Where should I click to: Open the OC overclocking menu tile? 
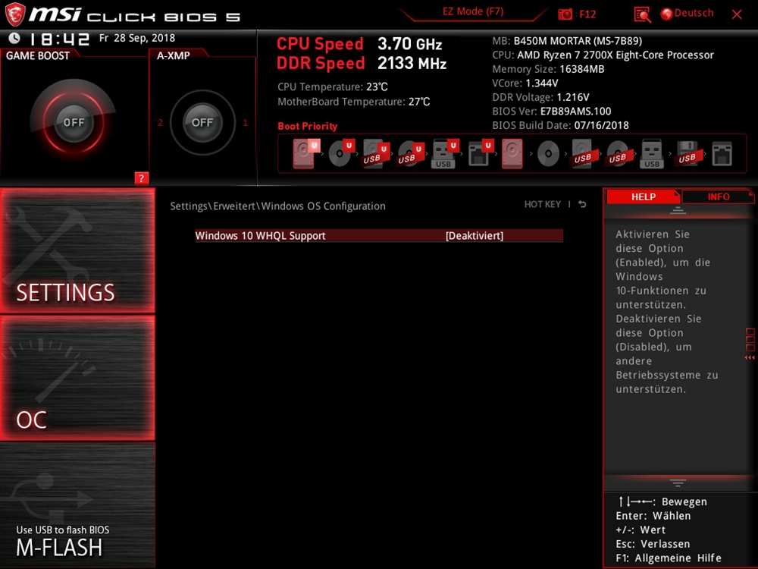point(77,378)
